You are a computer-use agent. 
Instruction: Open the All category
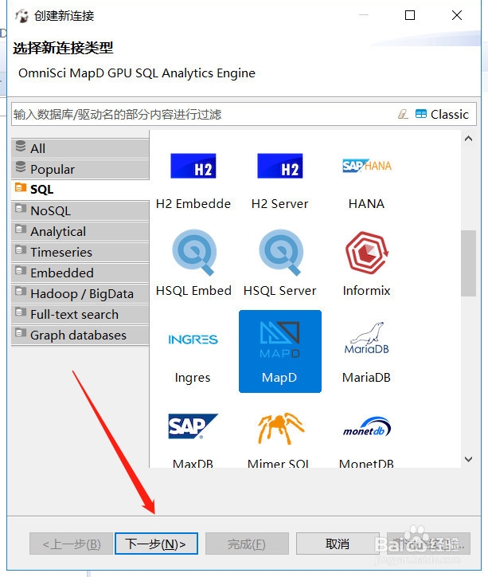80,148
